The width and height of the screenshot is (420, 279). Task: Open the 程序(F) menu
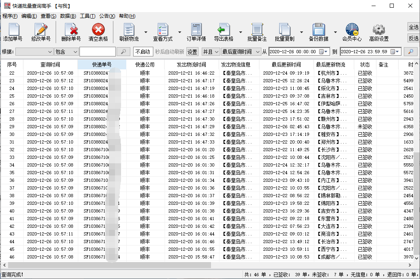[10, 16]
